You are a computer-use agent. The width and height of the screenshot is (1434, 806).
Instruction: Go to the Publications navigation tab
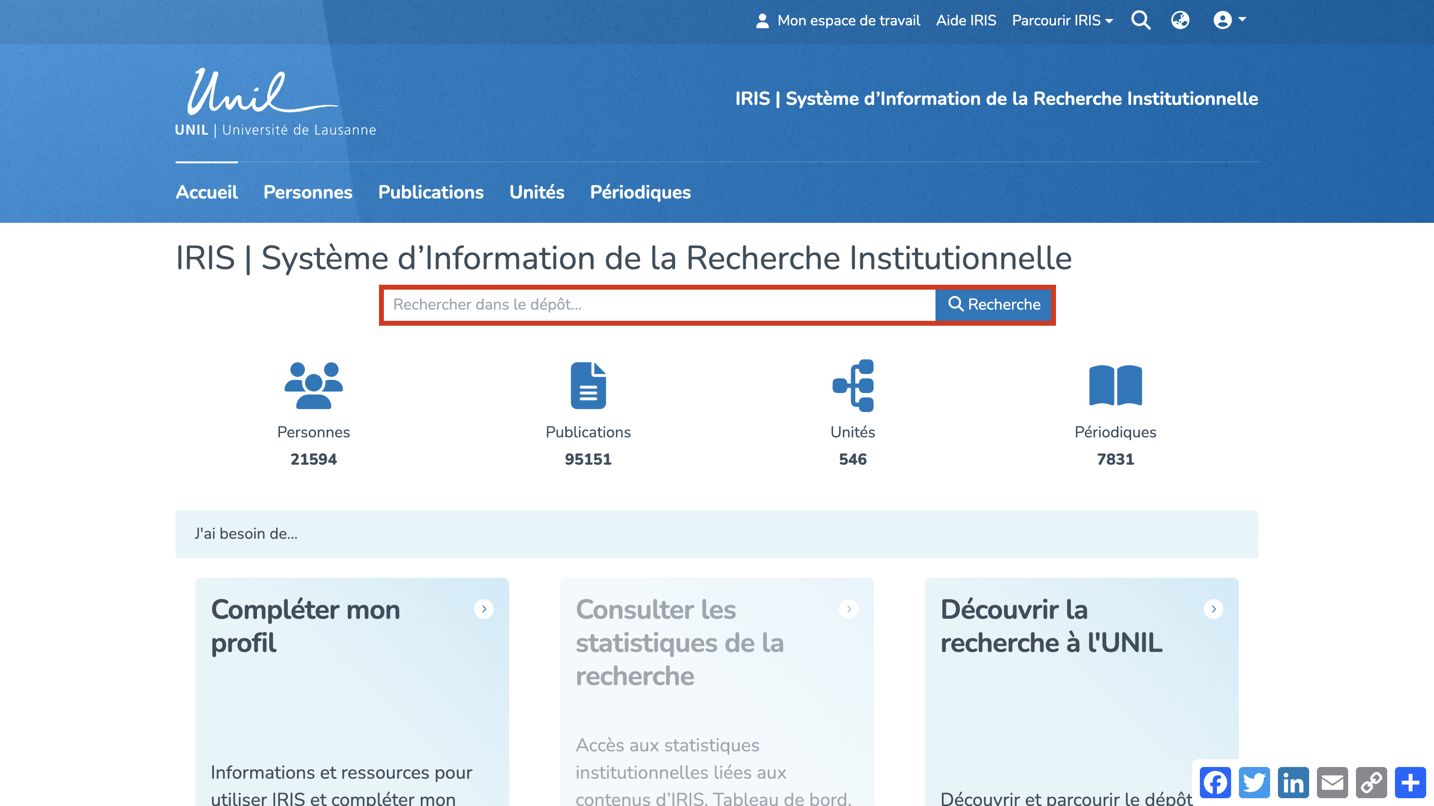(x=430, y=192)
